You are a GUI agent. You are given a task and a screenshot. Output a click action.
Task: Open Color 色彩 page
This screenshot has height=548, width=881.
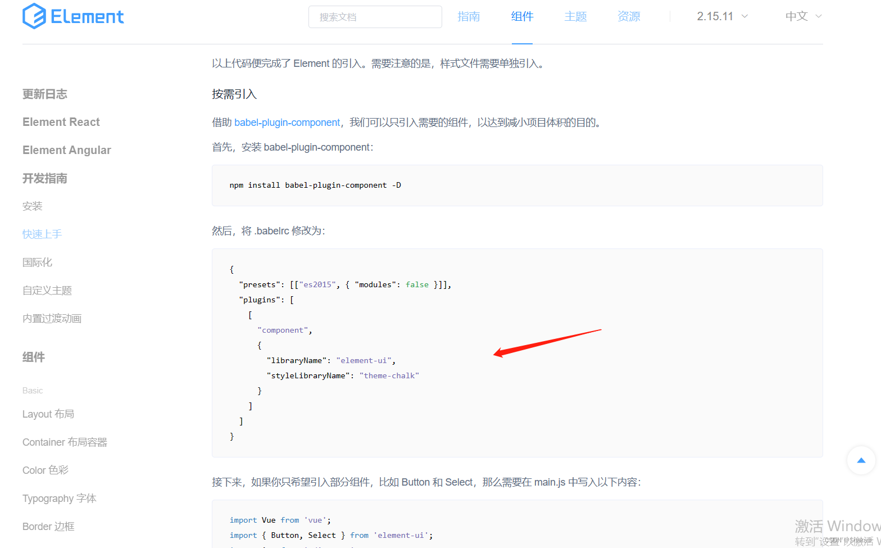(46, 470)
